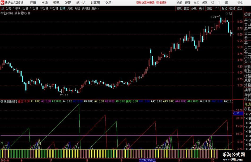The width and height of the screenshot is (251, 162).
Task: Switch to 15分钟 period
Action: click(x=34, y=8)
